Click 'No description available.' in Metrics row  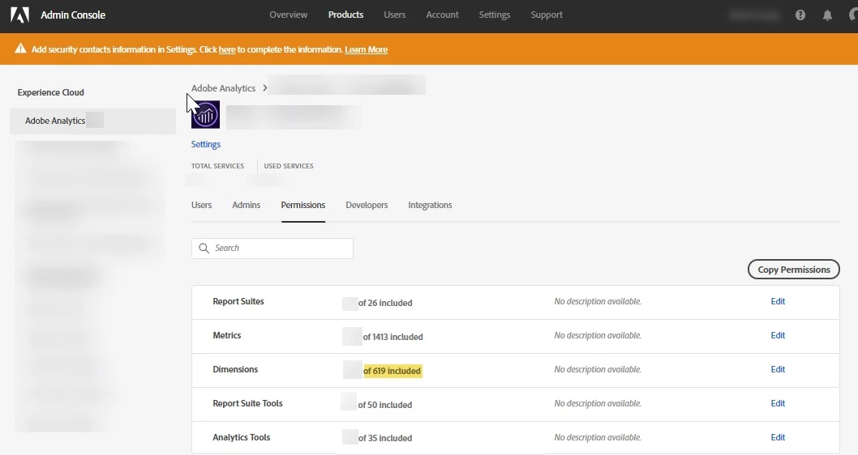[598, 335]
